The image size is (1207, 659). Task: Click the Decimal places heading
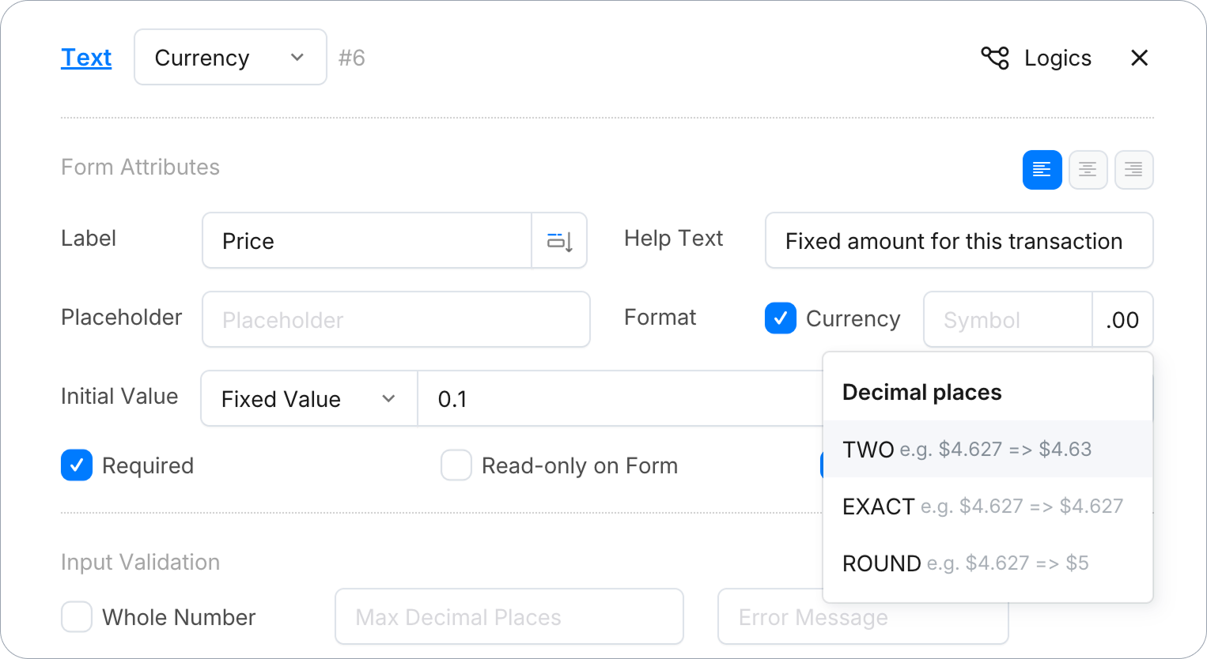(922, 392)
